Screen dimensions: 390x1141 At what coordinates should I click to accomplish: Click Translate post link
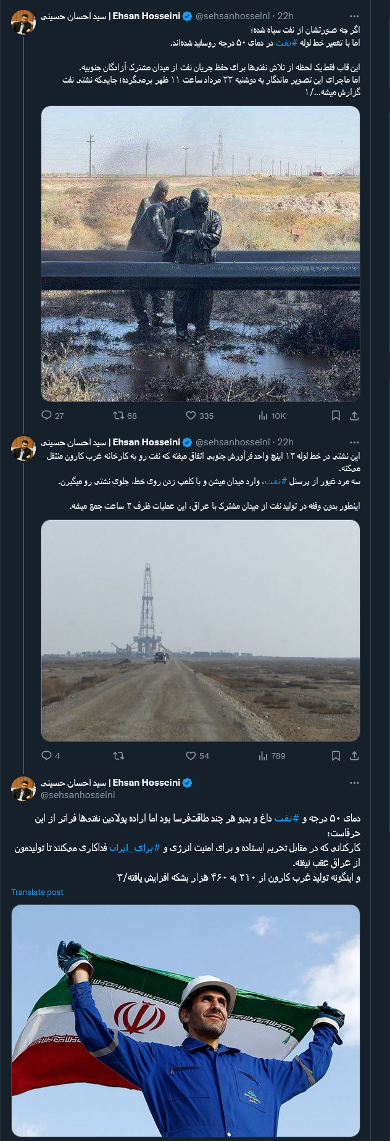point(37,892)
